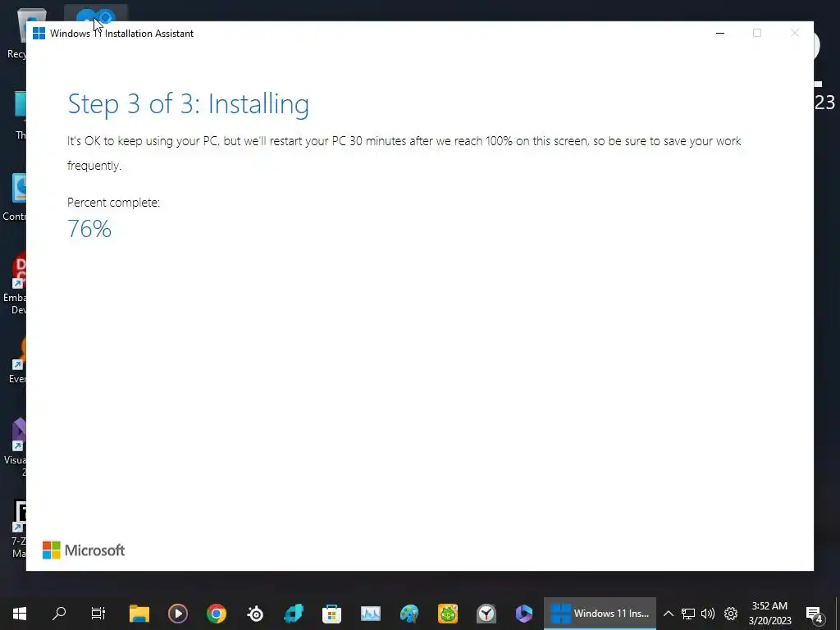
Task: Open the purple Microsoft 365 icon
Action: [x=524, y=614]
